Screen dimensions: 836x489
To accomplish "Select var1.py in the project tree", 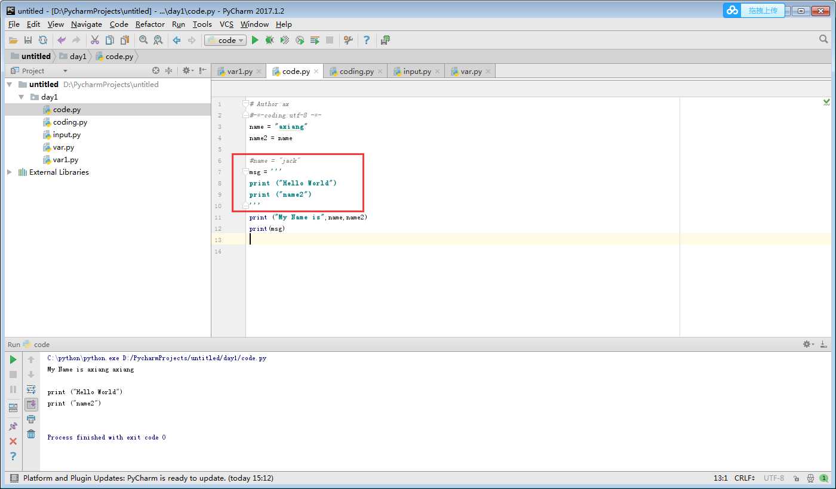I will pyautogui.click(x=66, y=159).
